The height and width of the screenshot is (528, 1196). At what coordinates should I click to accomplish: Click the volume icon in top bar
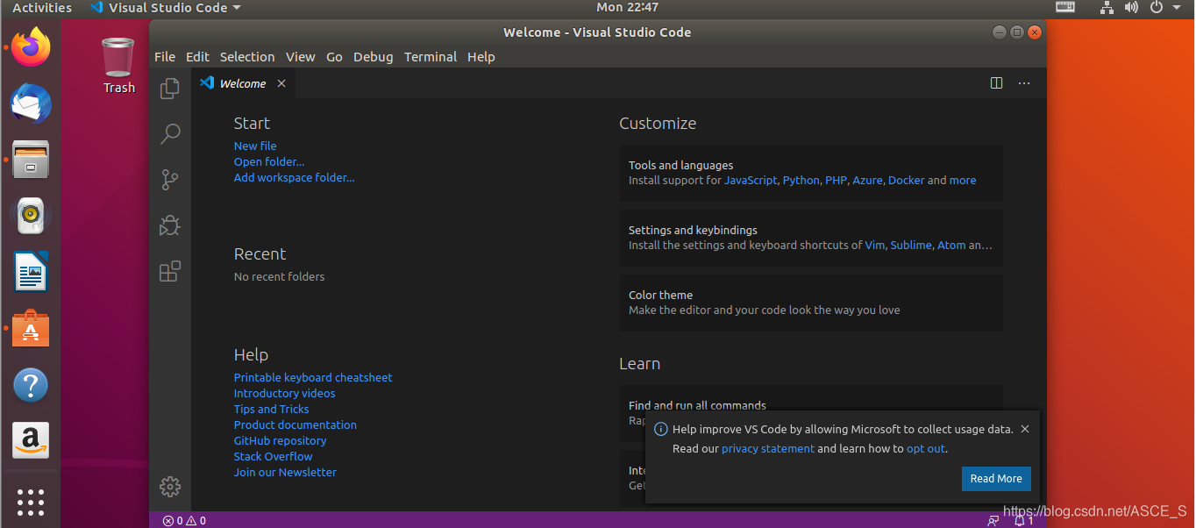point(1131,8)
